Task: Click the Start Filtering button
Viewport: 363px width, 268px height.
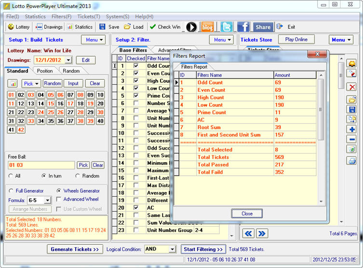Action: [x=203, y=249]
